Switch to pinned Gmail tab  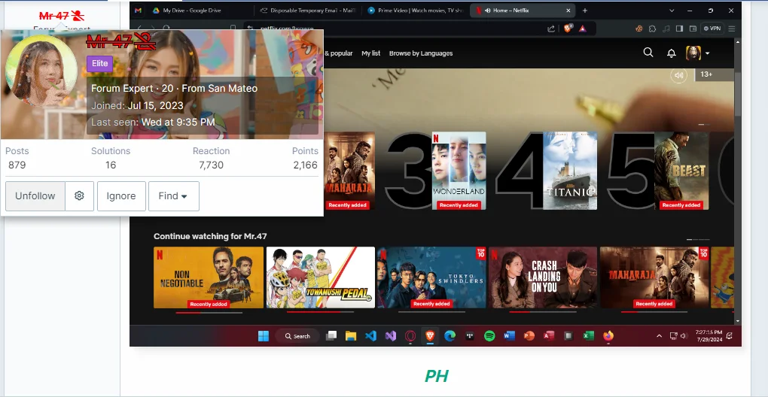click(x=138, y=11)
